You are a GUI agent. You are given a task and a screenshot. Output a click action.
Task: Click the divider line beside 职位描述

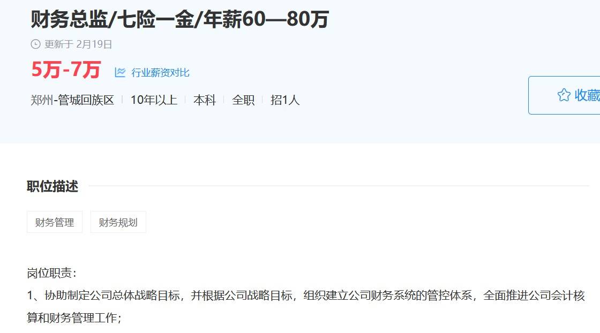[x=339, y=186]
